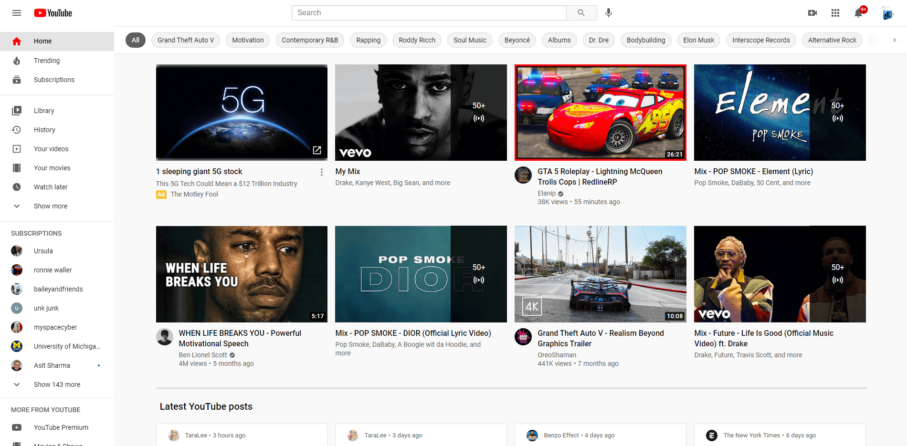Image resolution: width=907 pixels, height=446 pixels.
Task: Open the voice search microphone
Action: (608, 13)
